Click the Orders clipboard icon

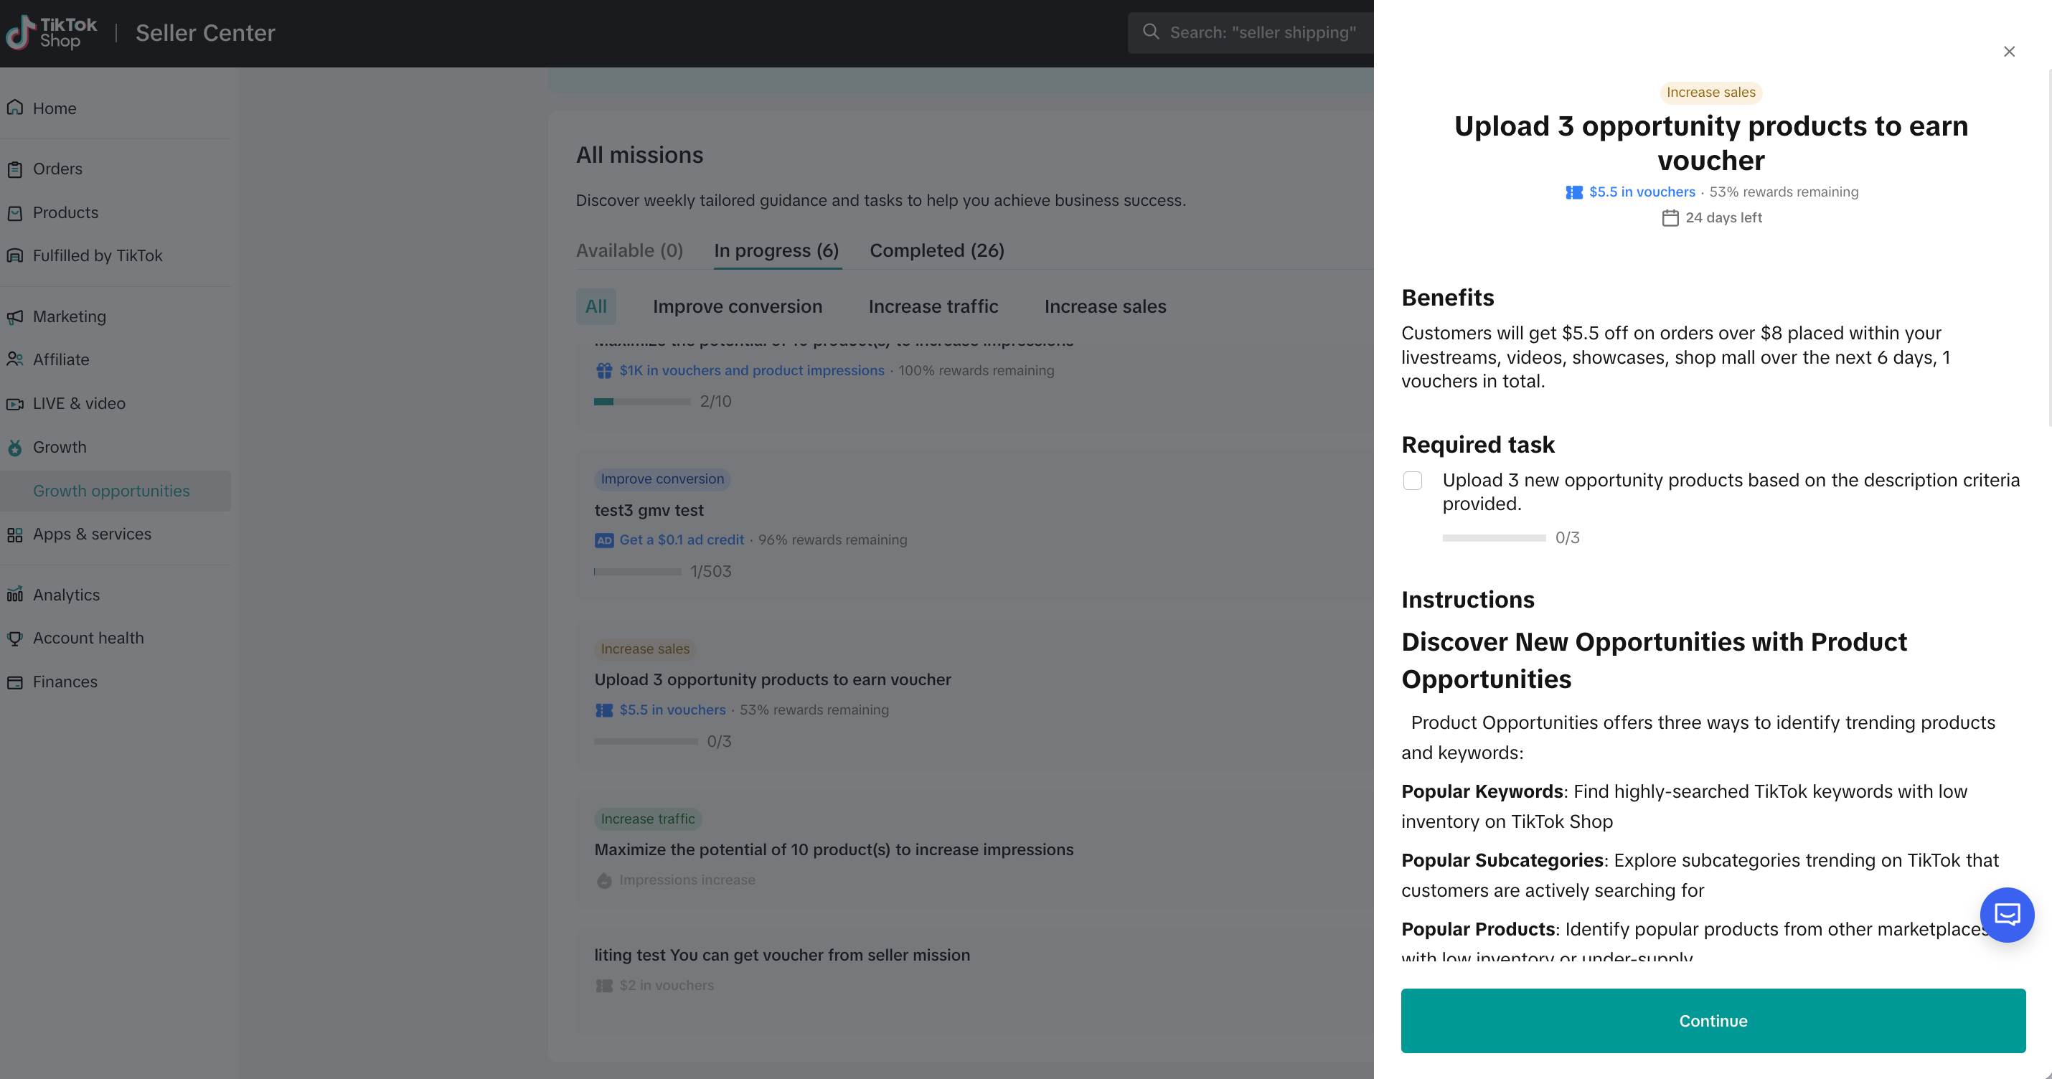pos(14,169)
